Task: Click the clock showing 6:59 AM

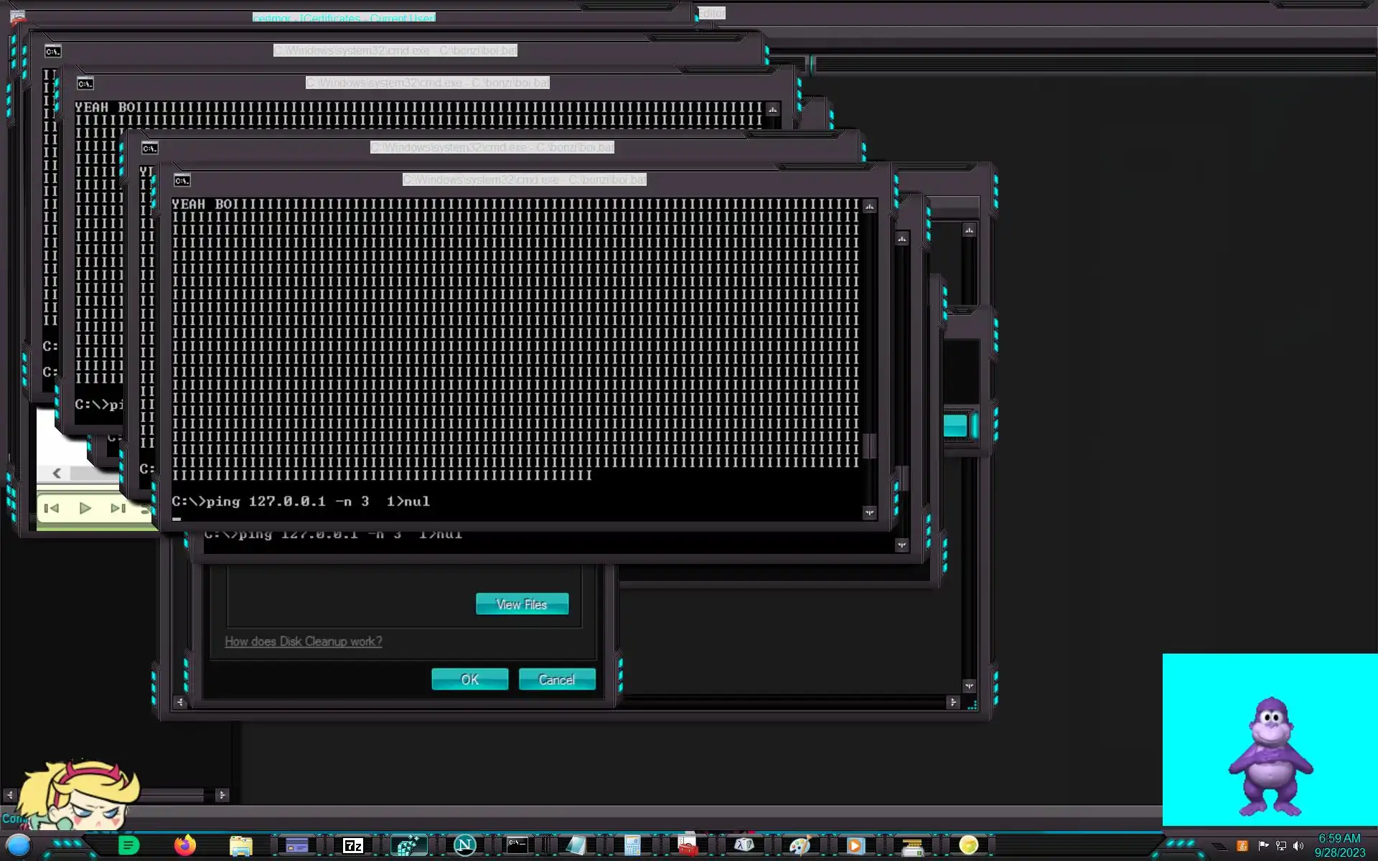Action: [1339, 838]
